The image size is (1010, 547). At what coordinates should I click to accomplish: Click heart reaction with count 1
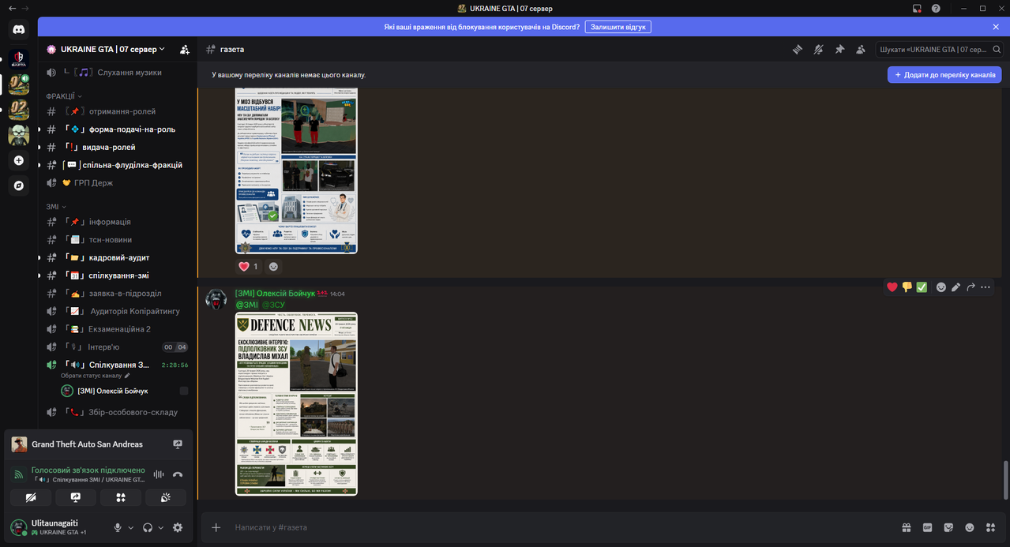coord(248,267)
